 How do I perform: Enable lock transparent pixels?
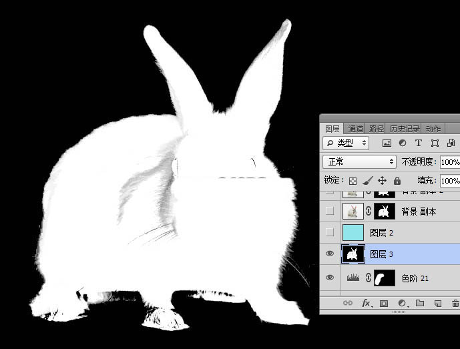[x=353, y=181]
